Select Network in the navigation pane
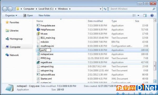The height and width of the screenshot is (95, 158). click(14, 55)
